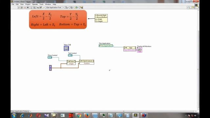Viewport: 210px width, 118px height.
Task: Select the Main TAB terminal
Action: click(x=66, y=48)
